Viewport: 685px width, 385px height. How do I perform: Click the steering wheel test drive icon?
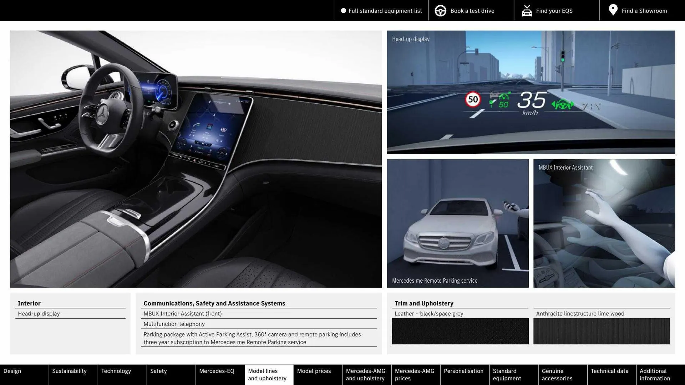[x=440, y=11]
